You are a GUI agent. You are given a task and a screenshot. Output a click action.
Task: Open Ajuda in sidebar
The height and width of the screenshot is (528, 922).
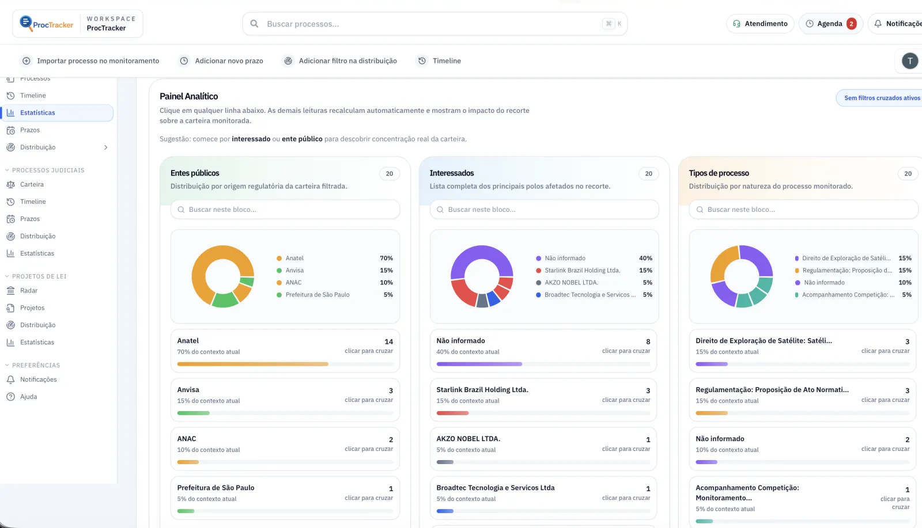[x=58, y=397]
